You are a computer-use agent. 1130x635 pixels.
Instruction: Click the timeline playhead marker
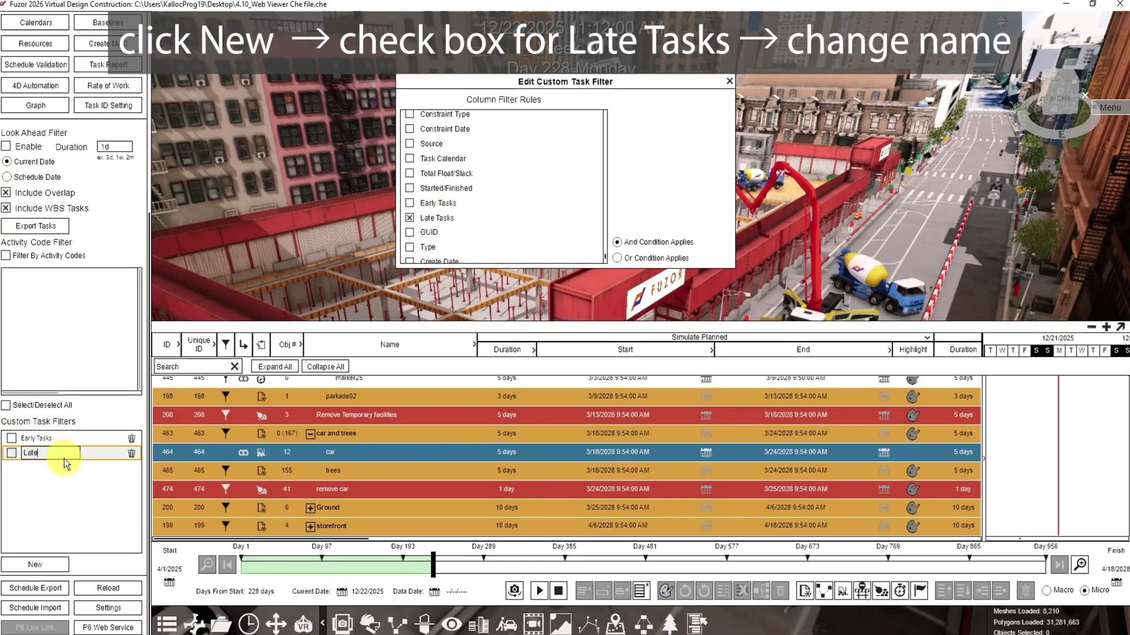point(433,564)
